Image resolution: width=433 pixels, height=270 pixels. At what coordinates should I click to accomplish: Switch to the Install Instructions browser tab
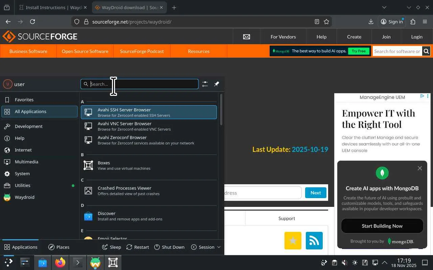pos(53,7)
